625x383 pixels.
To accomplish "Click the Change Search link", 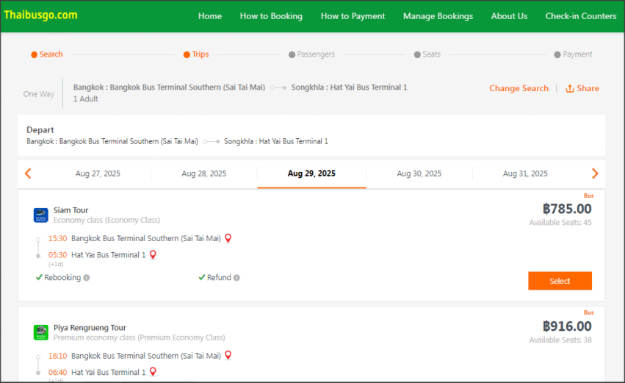I will 519,88.
